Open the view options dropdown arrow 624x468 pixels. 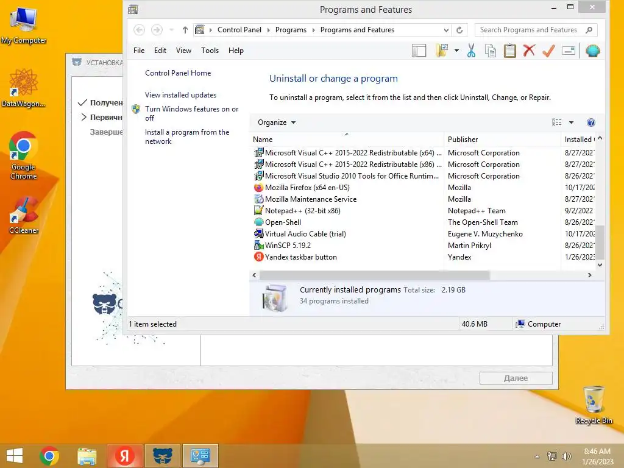571,122
